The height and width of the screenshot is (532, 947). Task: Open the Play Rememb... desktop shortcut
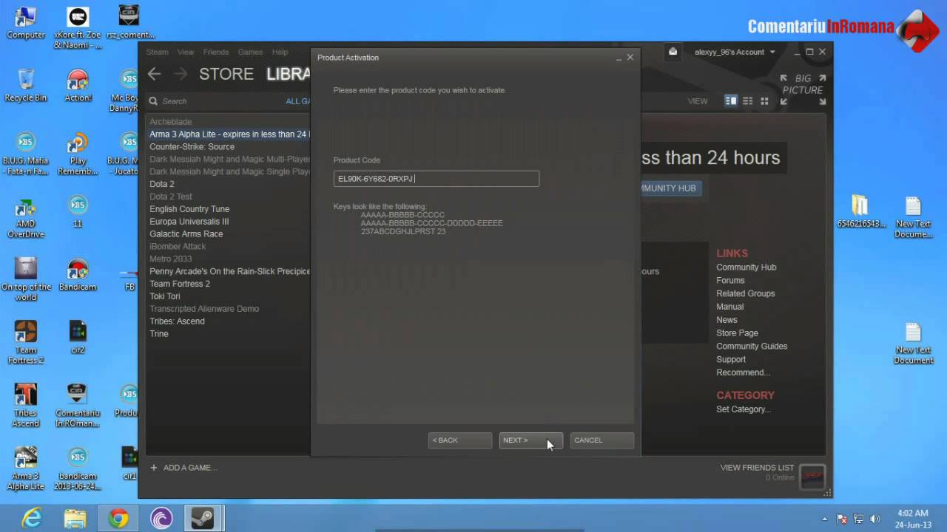pos(78,154)
